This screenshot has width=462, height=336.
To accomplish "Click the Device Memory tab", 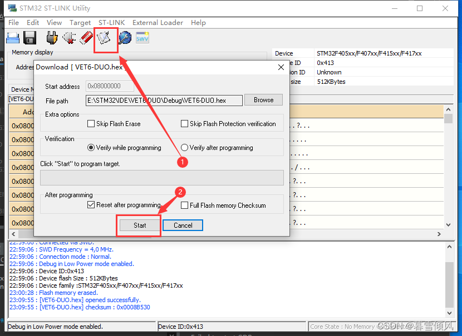I will point(22,89).
